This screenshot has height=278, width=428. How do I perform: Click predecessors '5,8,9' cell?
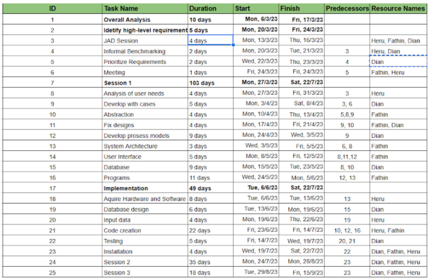pyautogui.click(x=347, y=115)
